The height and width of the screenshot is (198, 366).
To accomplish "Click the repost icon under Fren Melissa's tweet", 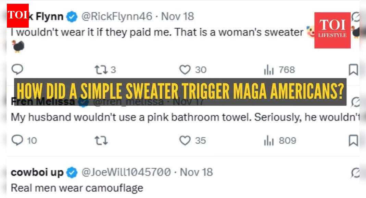I will pyautogui.click(x=101, y=140).
